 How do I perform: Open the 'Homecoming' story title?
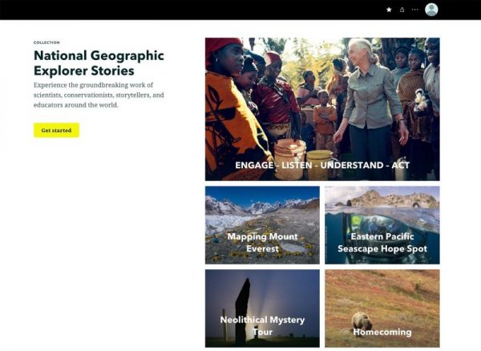[x=382, y=331]
